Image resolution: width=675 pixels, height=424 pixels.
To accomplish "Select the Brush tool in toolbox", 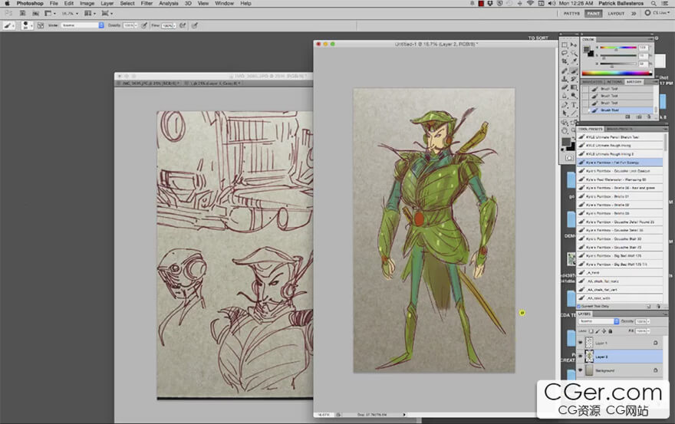I will coord(574,71).
